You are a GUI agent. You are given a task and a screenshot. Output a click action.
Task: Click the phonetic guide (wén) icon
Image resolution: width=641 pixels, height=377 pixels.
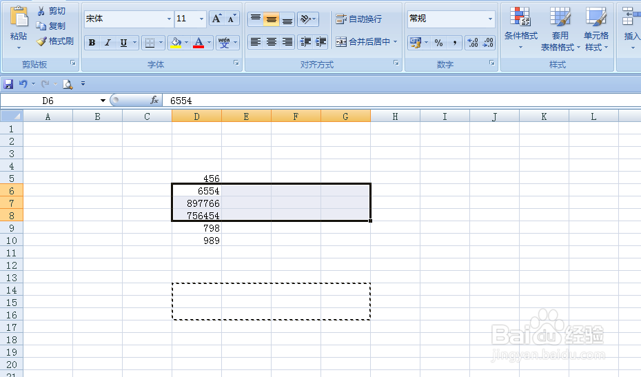click(224, 43)
